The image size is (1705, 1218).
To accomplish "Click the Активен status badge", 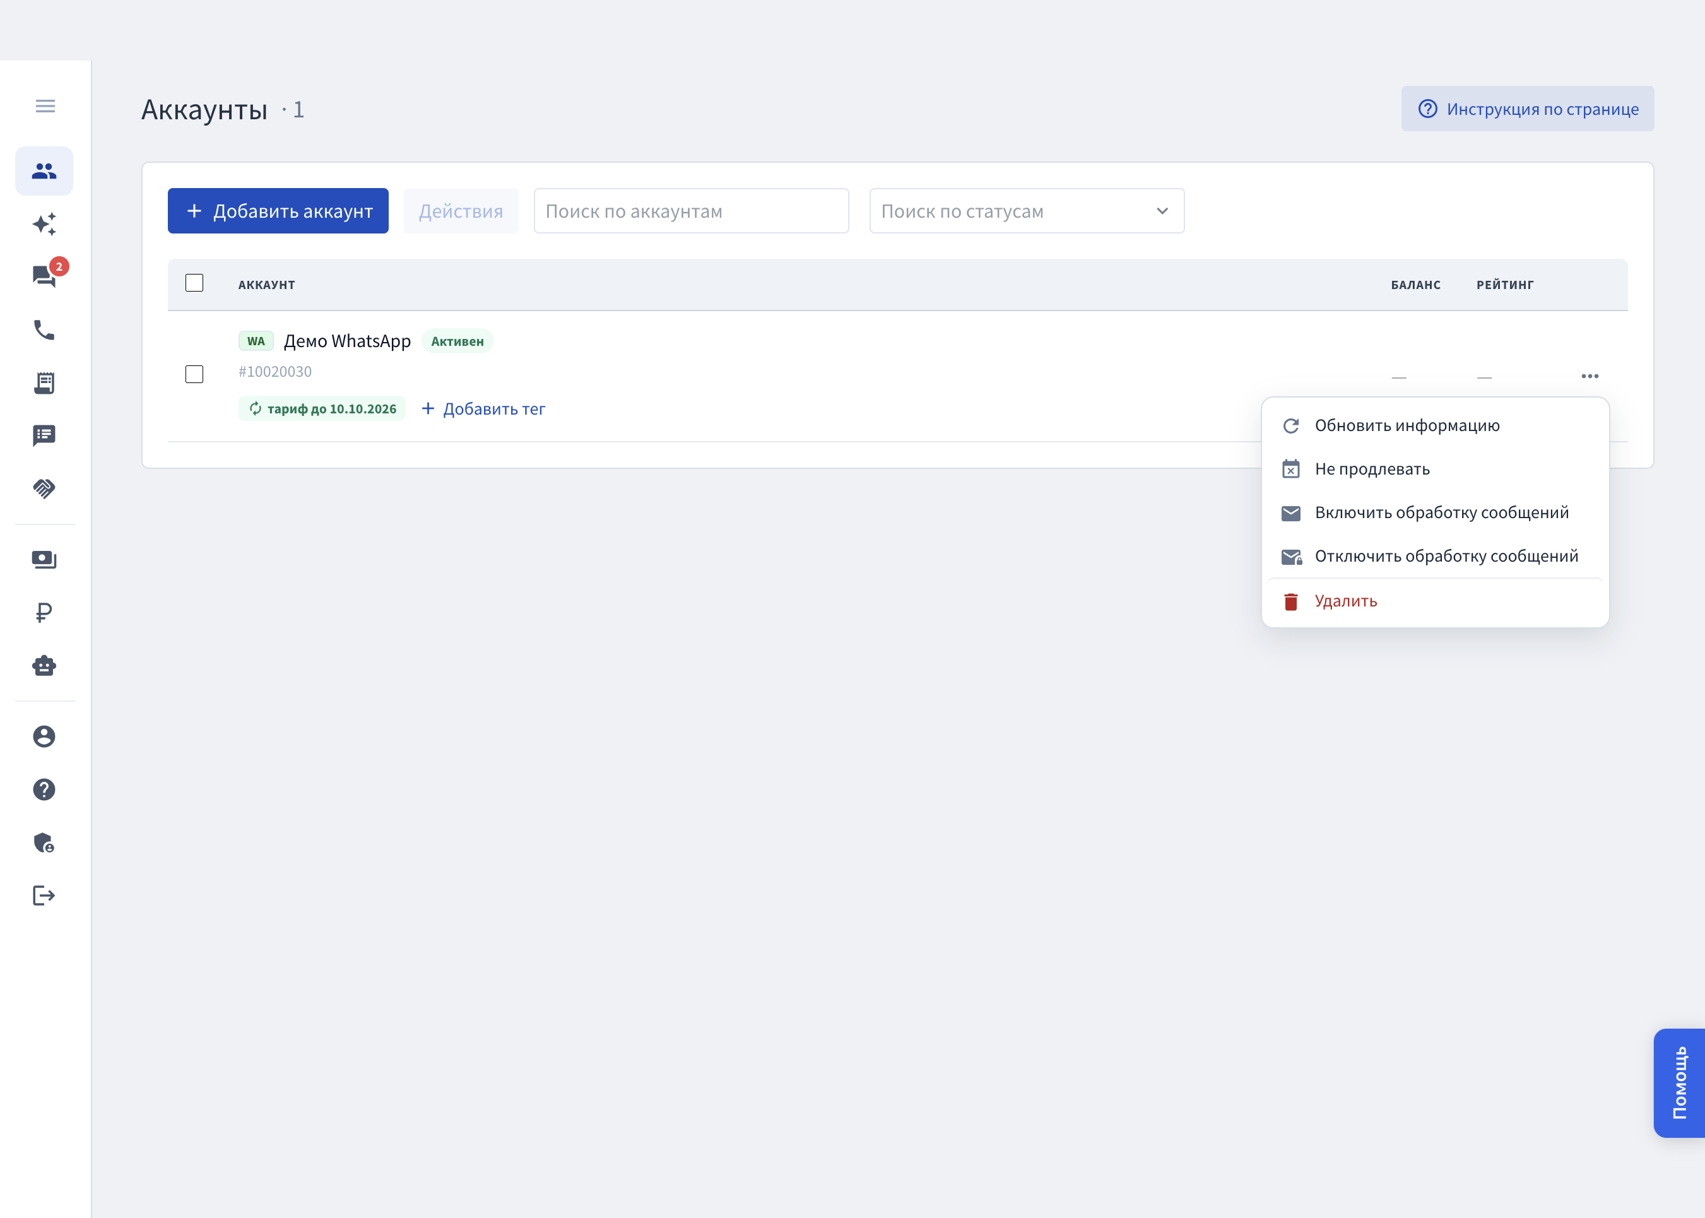I will click(x=457, y=341).
